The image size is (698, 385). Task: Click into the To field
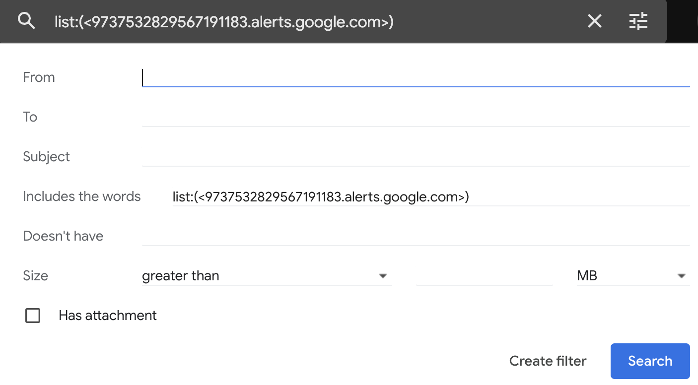(415, 117)
